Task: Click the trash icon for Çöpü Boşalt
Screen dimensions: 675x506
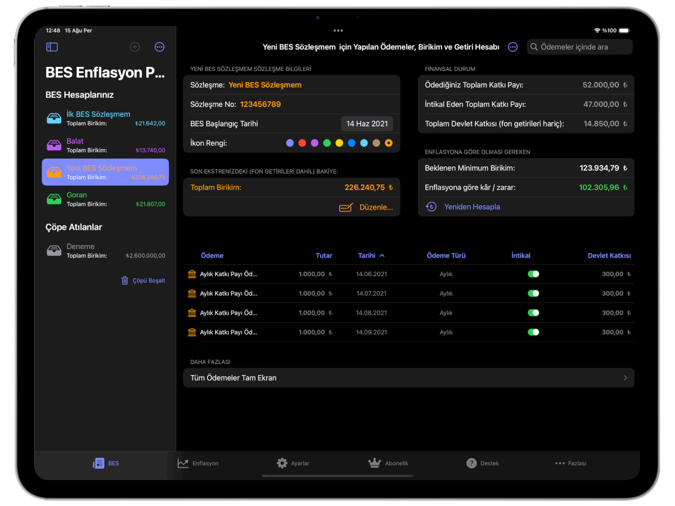Action: point(125,281)
